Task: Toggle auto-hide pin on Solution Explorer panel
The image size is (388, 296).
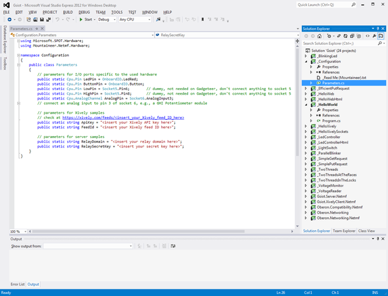Action: [x=378, y=29]
